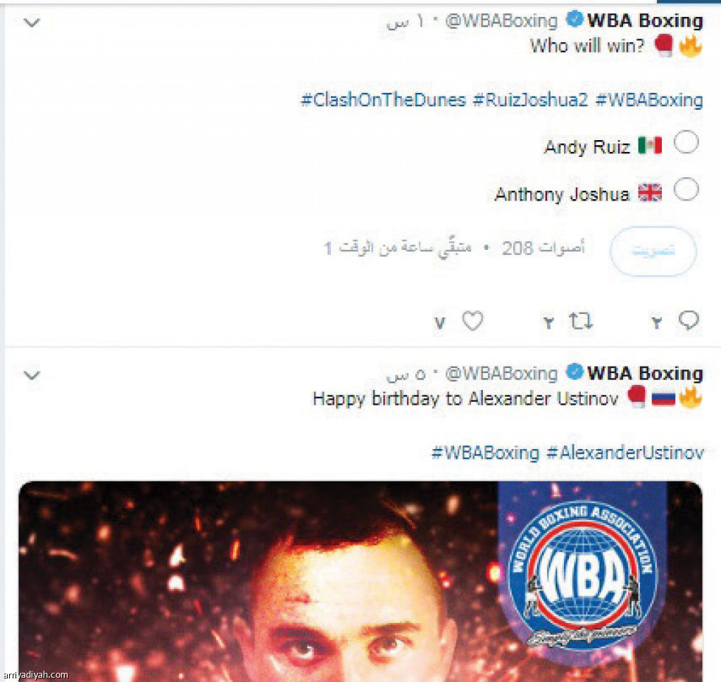Image resolution: width=721 pixels, height=682 pixels.
Task: Reply to the Who will win poll tweet
Action: 689,320
